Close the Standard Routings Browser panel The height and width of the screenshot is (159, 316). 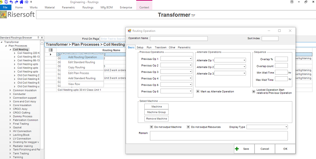42,37
